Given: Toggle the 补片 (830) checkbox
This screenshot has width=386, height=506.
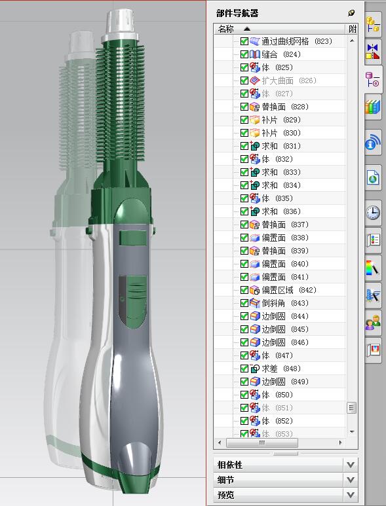Looking at the screenshot, I should [x=244, y=133].
